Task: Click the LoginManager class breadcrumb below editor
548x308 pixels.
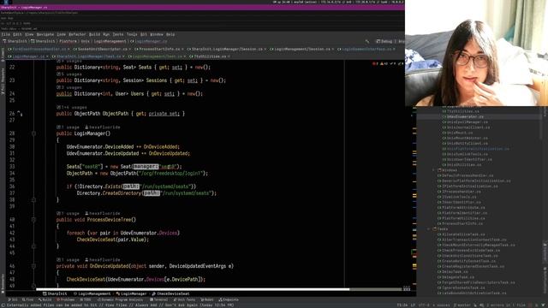Action: (x=131, y=293)
